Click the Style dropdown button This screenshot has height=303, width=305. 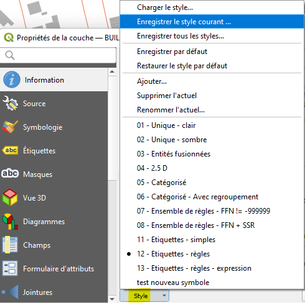coord(144,296)
